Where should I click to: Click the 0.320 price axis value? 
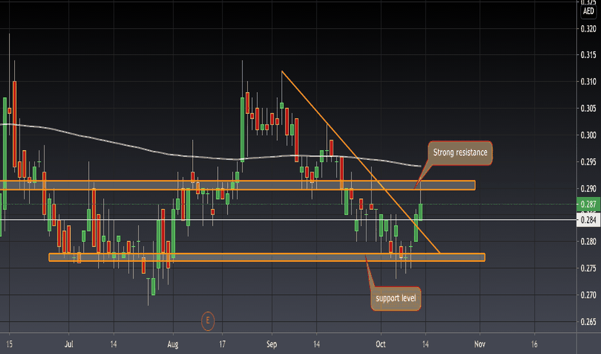(x=588, y=29)
